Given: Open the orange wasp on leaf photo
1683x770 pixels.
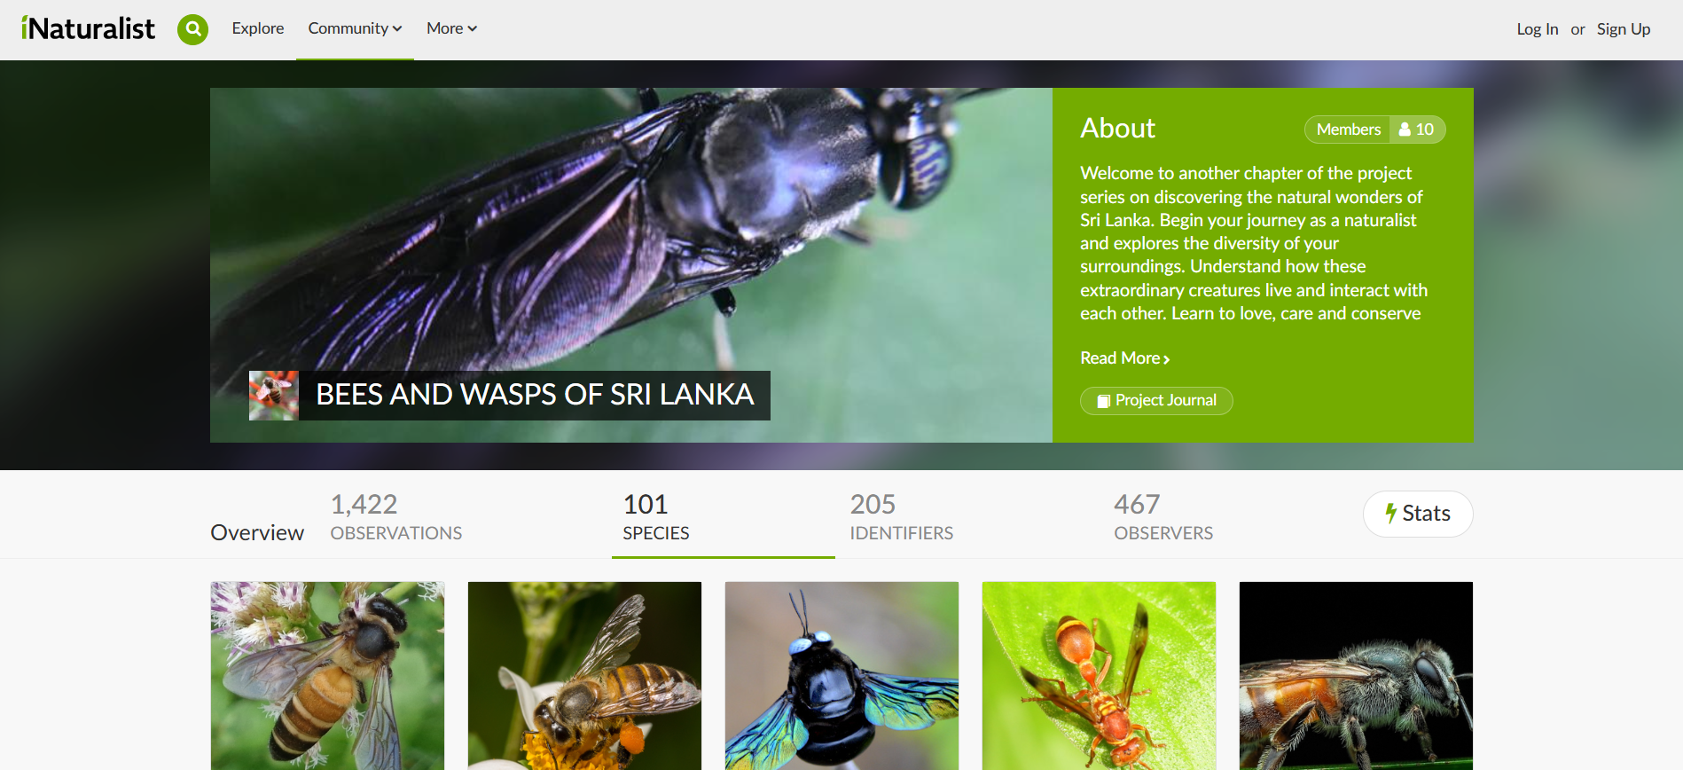Looking at the screenshot, I should click(1099, 676).
